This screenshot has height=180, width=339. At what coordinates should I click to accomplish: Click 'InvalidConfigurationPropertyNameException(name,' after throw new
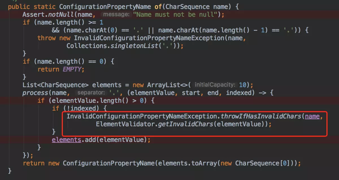tap(160, 38)
